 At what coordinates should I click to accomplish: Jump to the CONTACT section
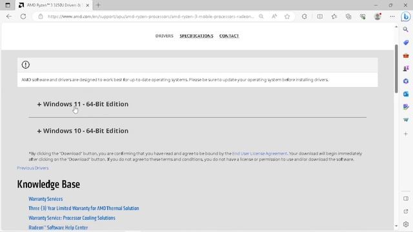(x=229, y=36)
